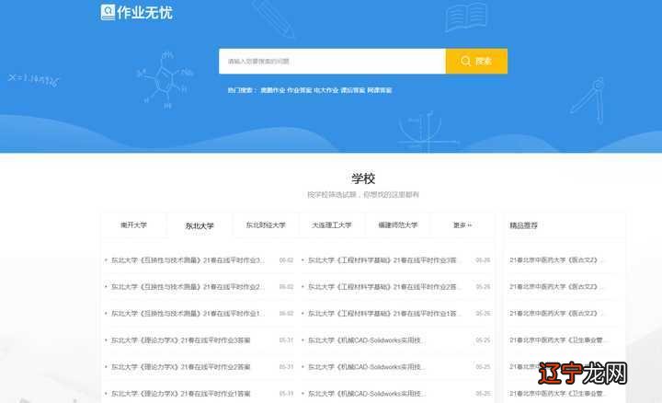Open 互换性与技术测量 21春在线平时作业2 link

click(x=188, y=287)
